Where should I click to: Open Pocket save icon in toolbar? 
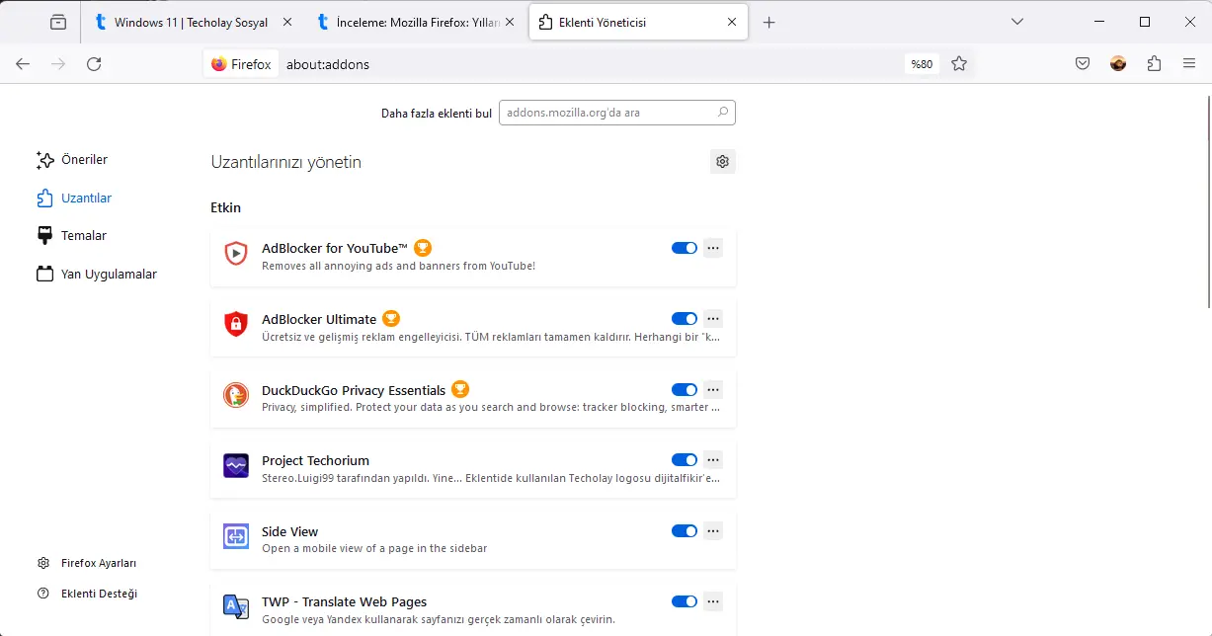1083,64
